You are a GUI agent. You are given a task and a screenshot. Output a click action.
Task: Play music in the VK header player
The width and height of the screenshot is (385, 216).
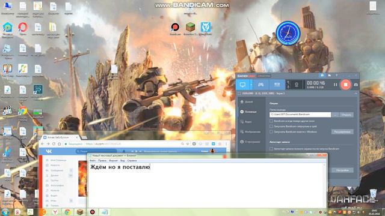point(137,151)
